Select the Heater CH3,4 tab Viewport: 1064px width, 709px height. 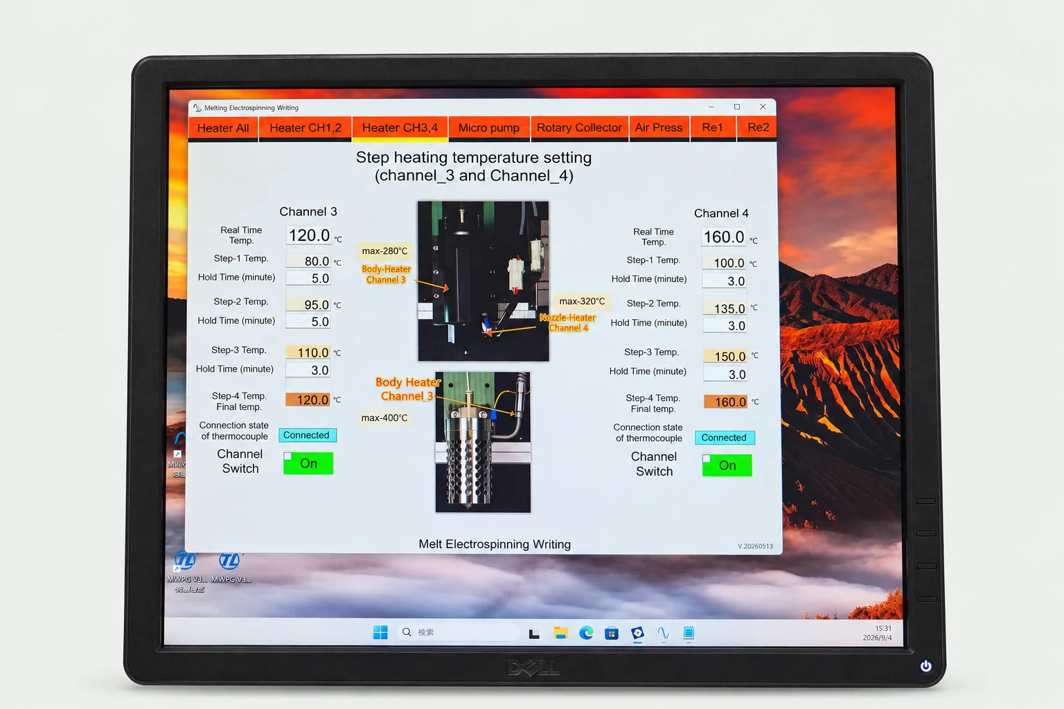tap(400, 128)
